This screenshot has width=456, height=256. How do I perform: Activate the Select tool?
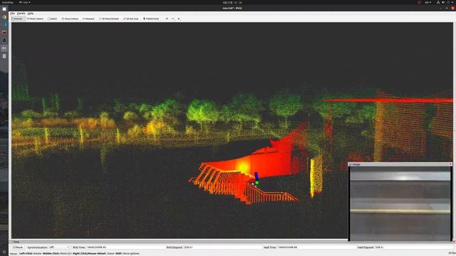point(52,19)
